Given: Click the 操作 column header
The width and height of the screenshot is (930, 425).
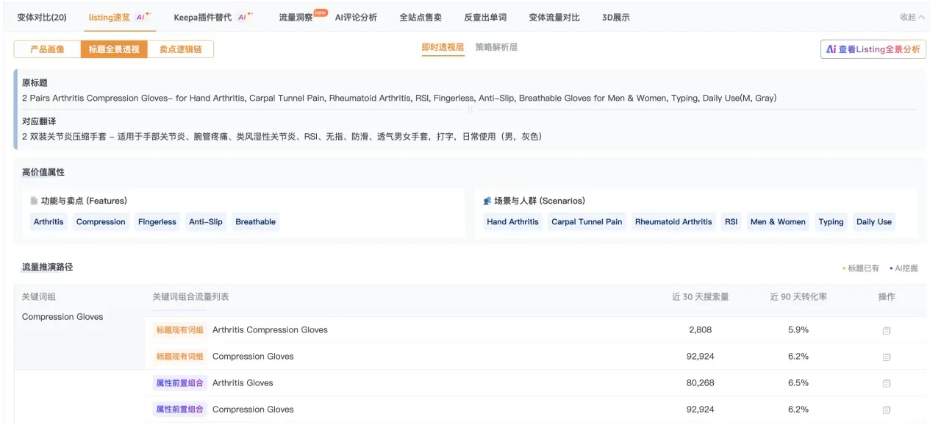Looking at the screenshot, I should tap(886, 297).
